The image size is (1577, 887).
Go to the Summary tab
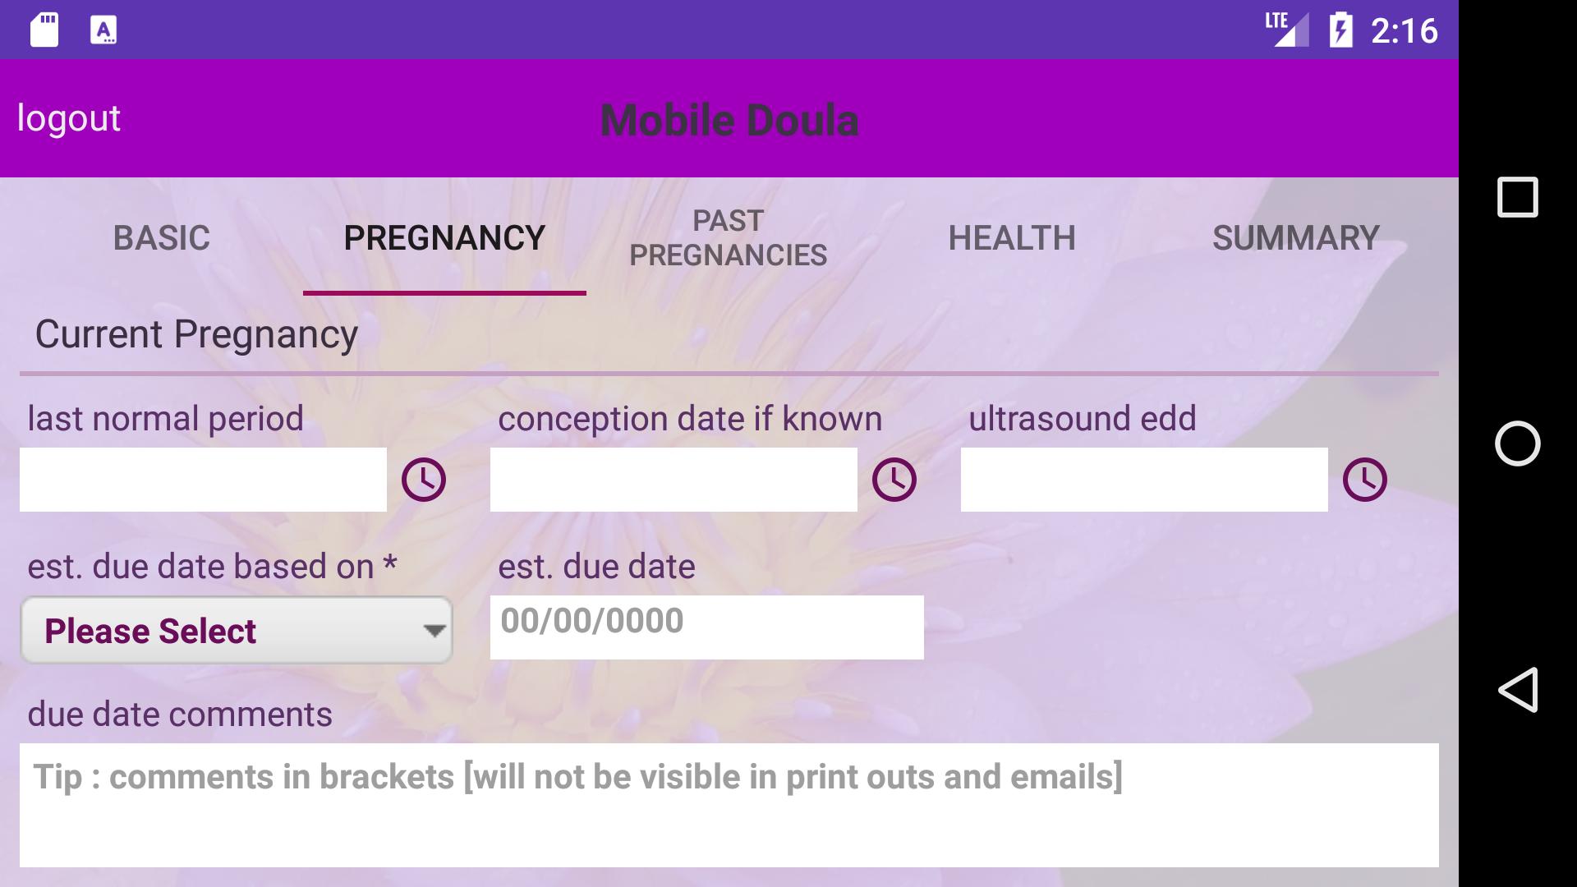click(x=1295, y=238)
